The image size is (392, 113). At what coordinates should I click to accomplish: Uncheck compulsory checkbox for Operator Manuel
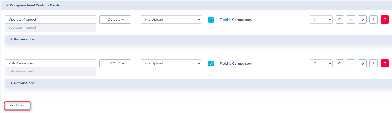(x=211, y=20)
